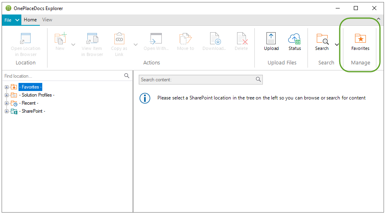Click the Search content magnifier icon
Viewport: 386px width, 217px height.
pos(258,79)
